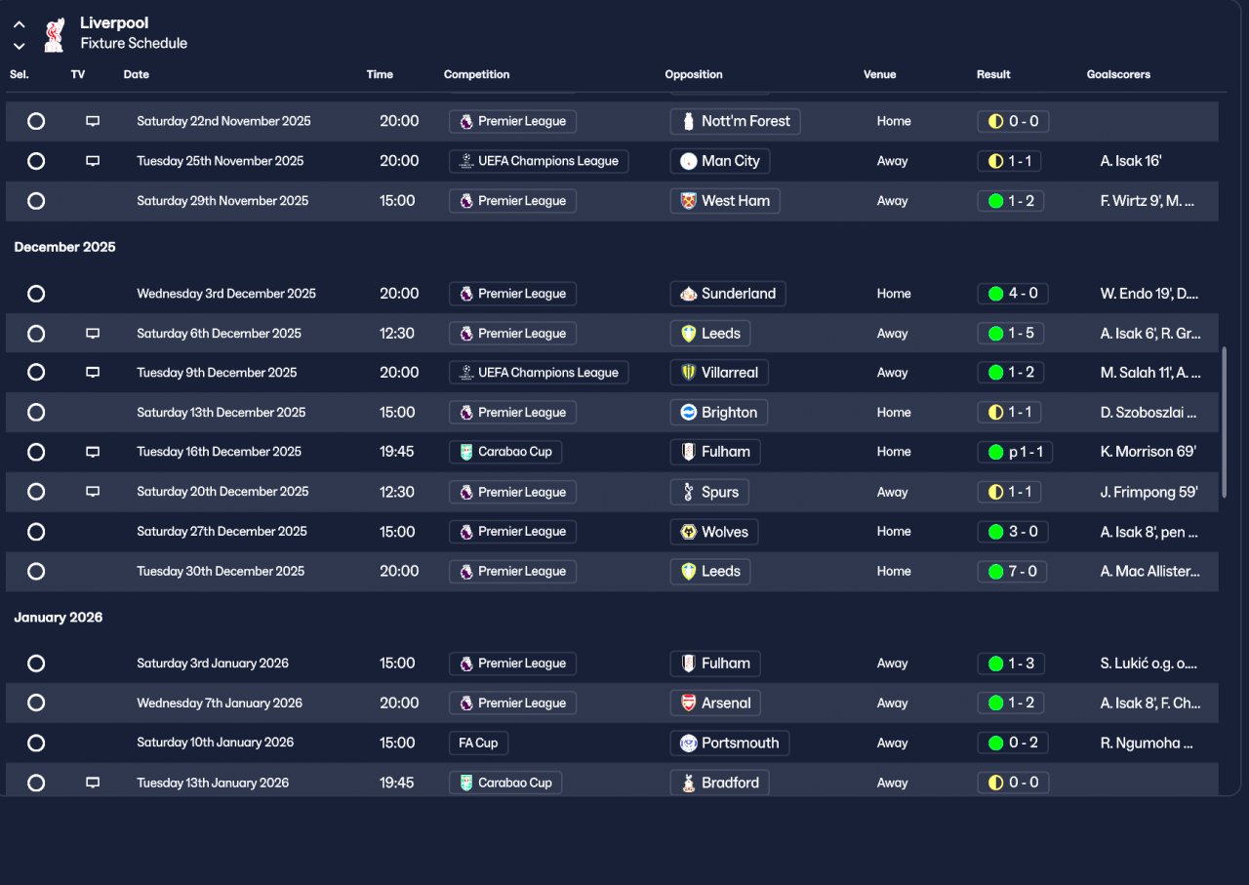Click the up chevron beside the Liverpool crest
1249x885 pixels.
coord(20,24)
